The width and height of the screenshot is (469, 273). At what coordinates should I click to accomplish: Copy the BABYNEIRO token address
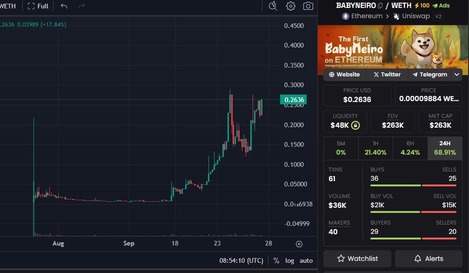coord(380,6)
